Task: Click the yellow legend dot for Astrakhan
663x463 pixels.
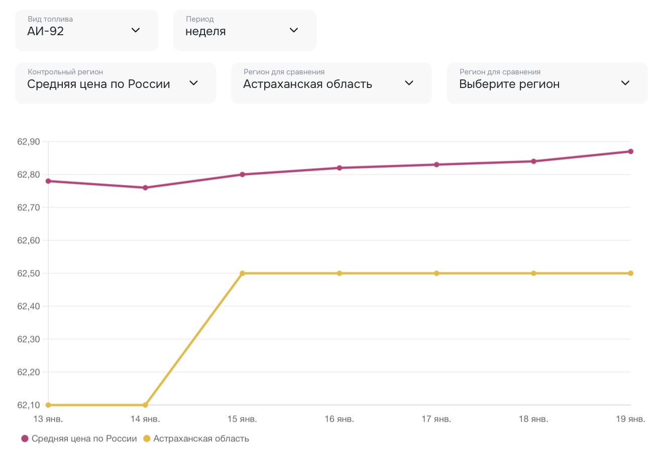Action: (x=147, y=438)
